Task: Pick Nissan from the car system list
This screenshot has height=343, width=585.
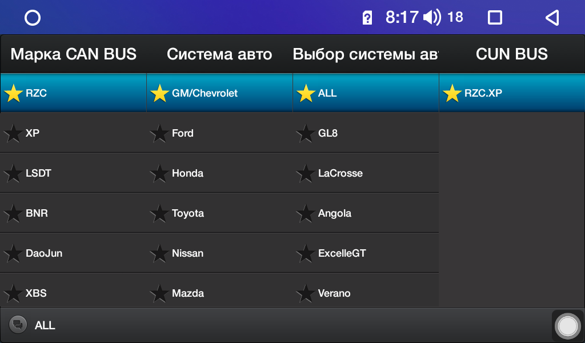Action: click(219, 253)
